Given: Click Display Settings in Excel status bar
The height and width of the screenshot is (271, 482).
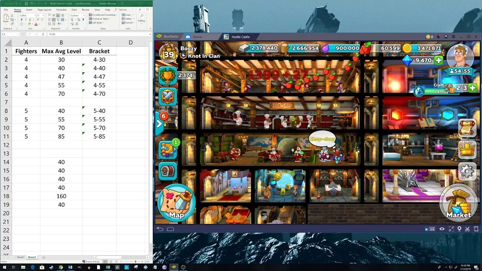Looking at the screenshot, I should [91, 262].
